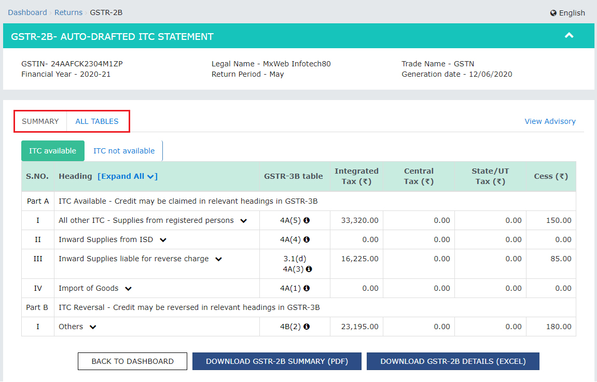
Task: Go to Returns in the breadcrumb
Action: (x=68, y=12)
